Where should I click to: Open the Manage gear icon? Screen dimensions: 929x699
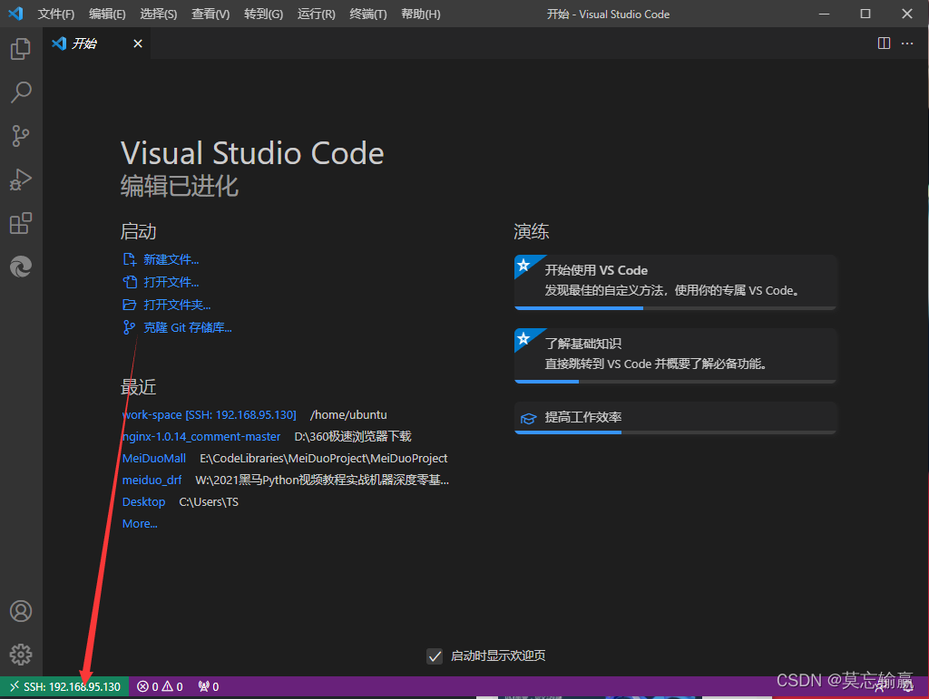[21, 655]
